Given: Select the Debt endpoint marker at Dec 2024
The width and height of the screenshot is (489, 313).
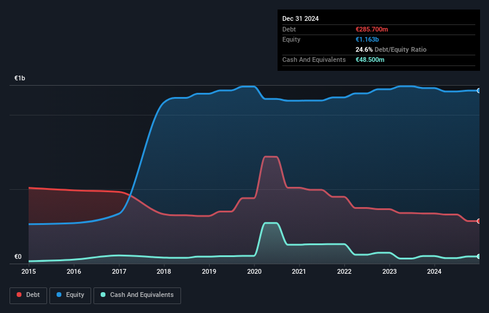Looking at the screenshot, I should pyautogui.click(x=479, y=221).
